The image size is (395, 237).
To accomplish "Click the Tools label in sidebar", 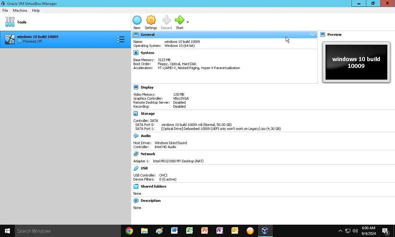I will pyautogui.click(x=22, y=22).
